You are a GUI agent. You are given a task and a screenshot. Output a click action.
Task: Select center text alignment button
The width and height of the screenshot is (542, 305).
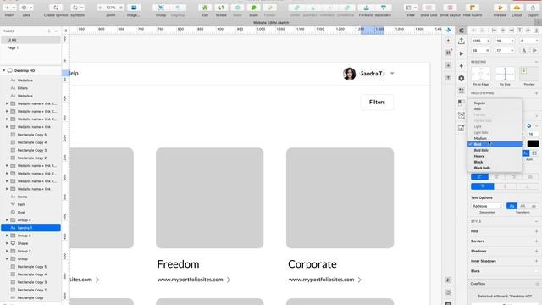coord(496,177)
